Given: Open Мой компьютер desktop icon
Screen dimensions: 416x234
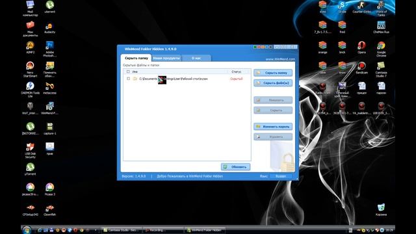Looking at the screenshot, I should click(x=31, y=8).
